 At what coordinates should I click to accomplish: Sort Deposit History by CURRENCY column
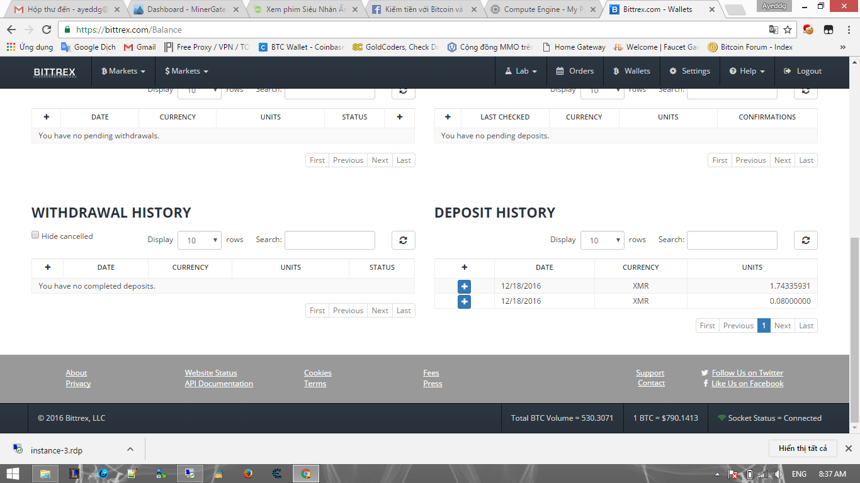641,267
